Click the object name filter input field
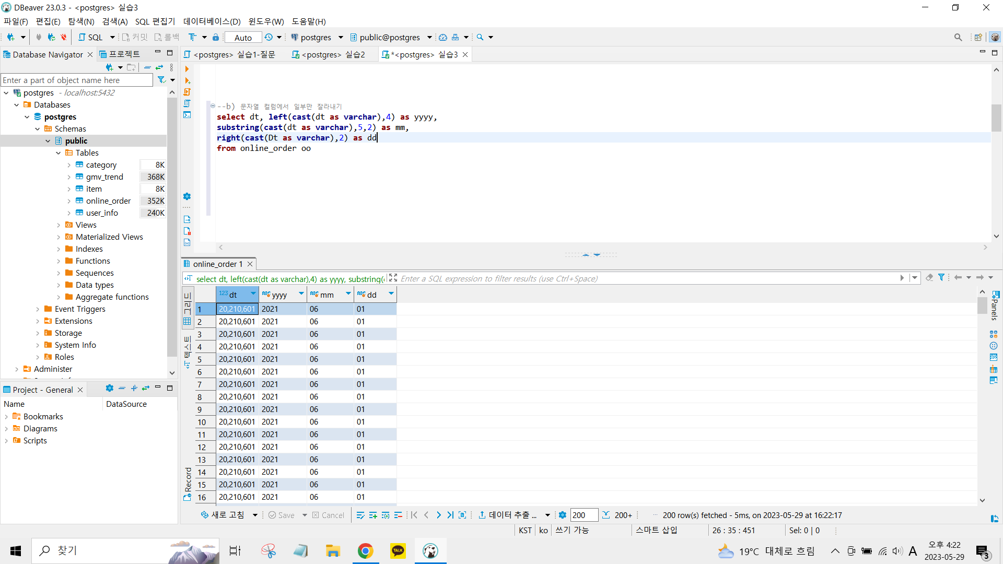Image resolution: width=1003 pixels, height=564 pixels. point(77,80)
